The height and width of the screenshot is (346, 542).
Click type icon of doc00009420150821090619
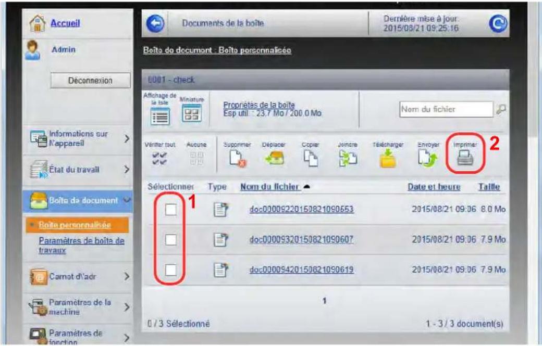click(221, 270)
